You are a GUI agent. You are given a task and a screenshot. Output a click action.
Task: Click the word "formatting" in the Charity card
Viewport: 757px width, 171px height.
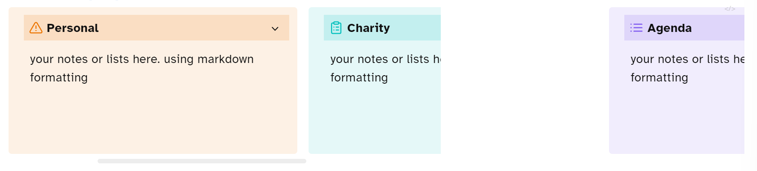[x=359, y=77]
